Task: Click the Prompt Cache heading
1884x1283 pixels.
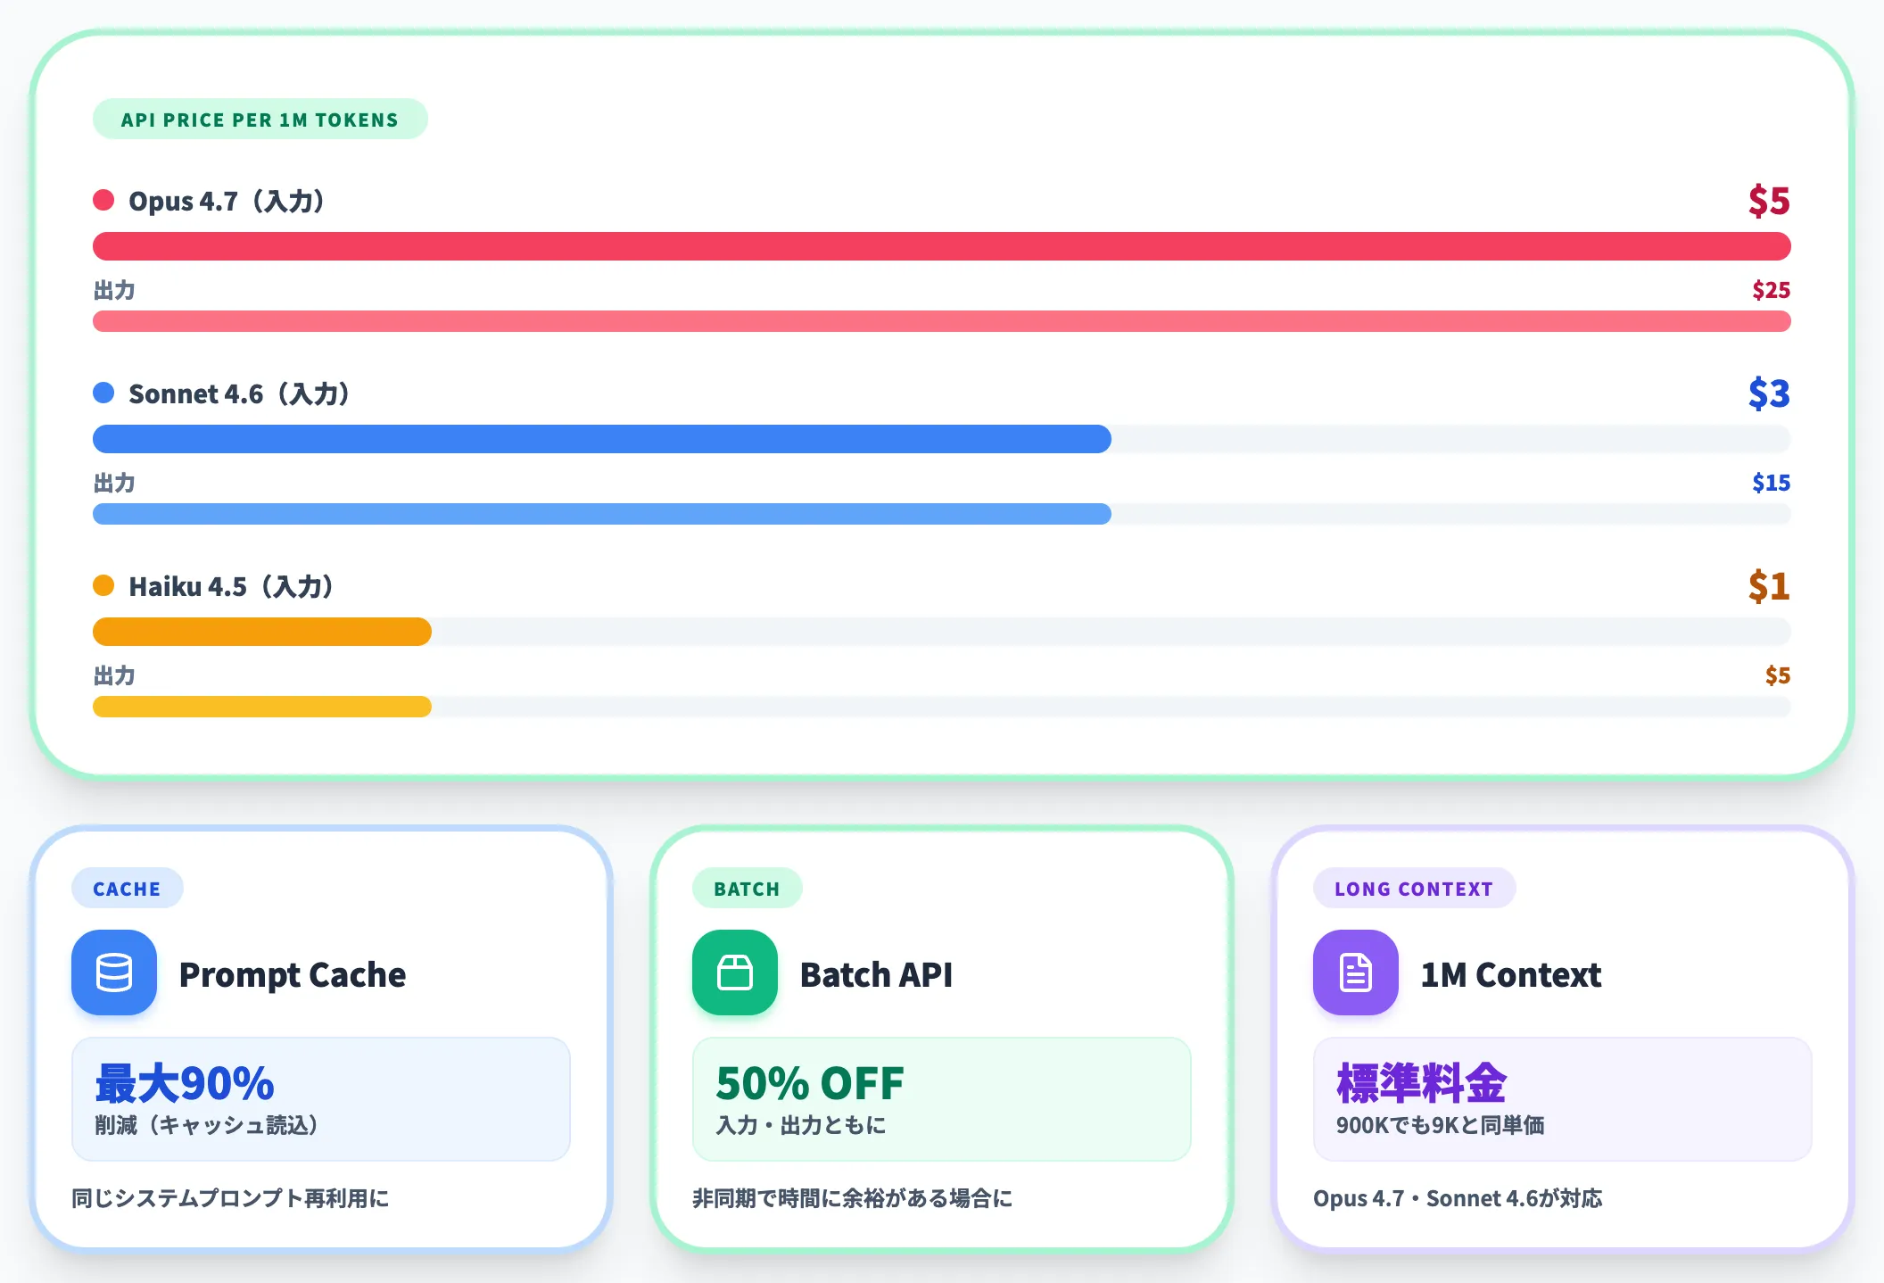Action: point(293,974)
